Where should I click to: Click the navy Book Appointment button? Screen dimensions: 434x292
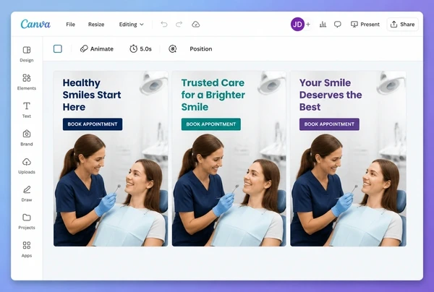pyautogui.click(x=93, y=124)
